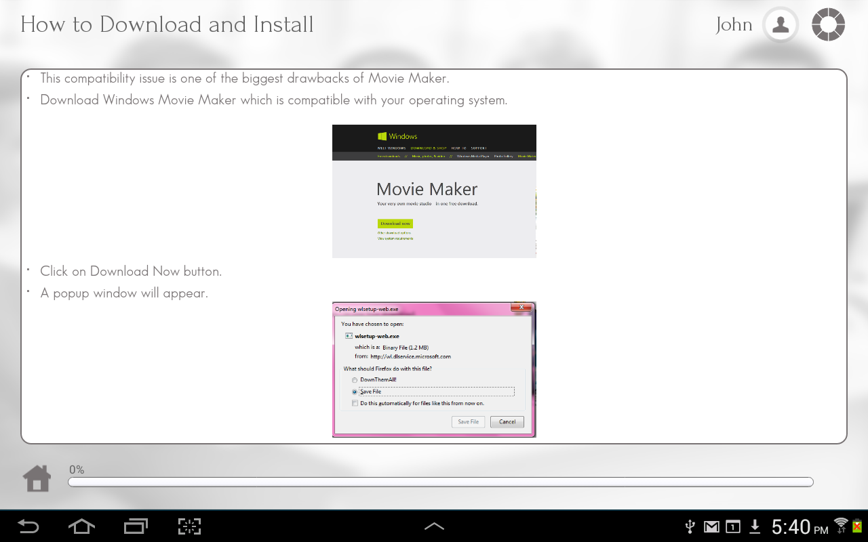The image size is (868, 542).
Task: Tap the battery status icon
Action: [x=857, y=526]
